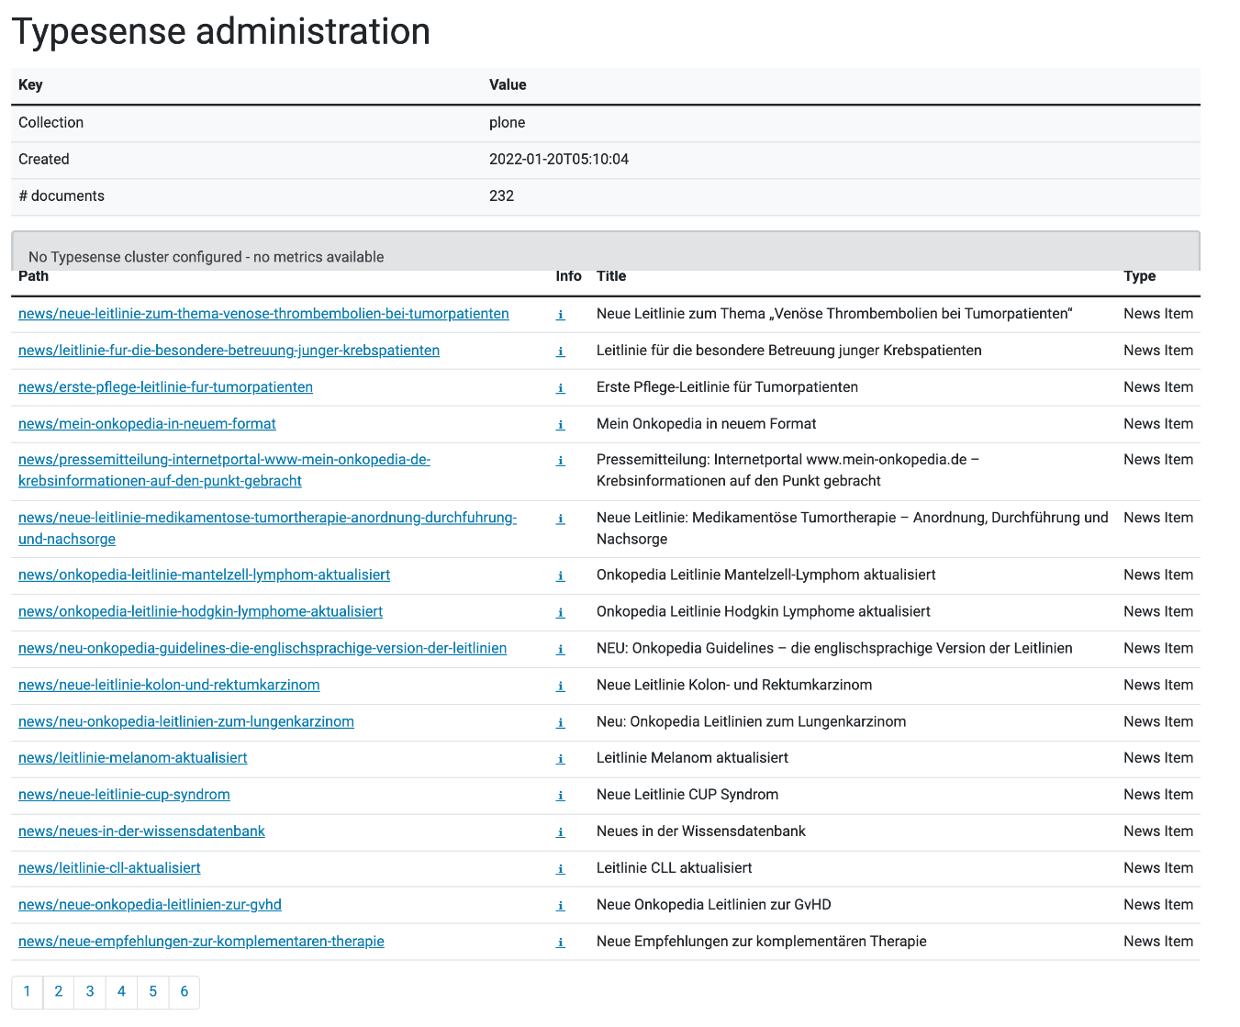Open info icon for Leitlinien zur GvHD row
Image resolution: width=1240 pixels, height=1027 pixels.
tap(561, 906)
